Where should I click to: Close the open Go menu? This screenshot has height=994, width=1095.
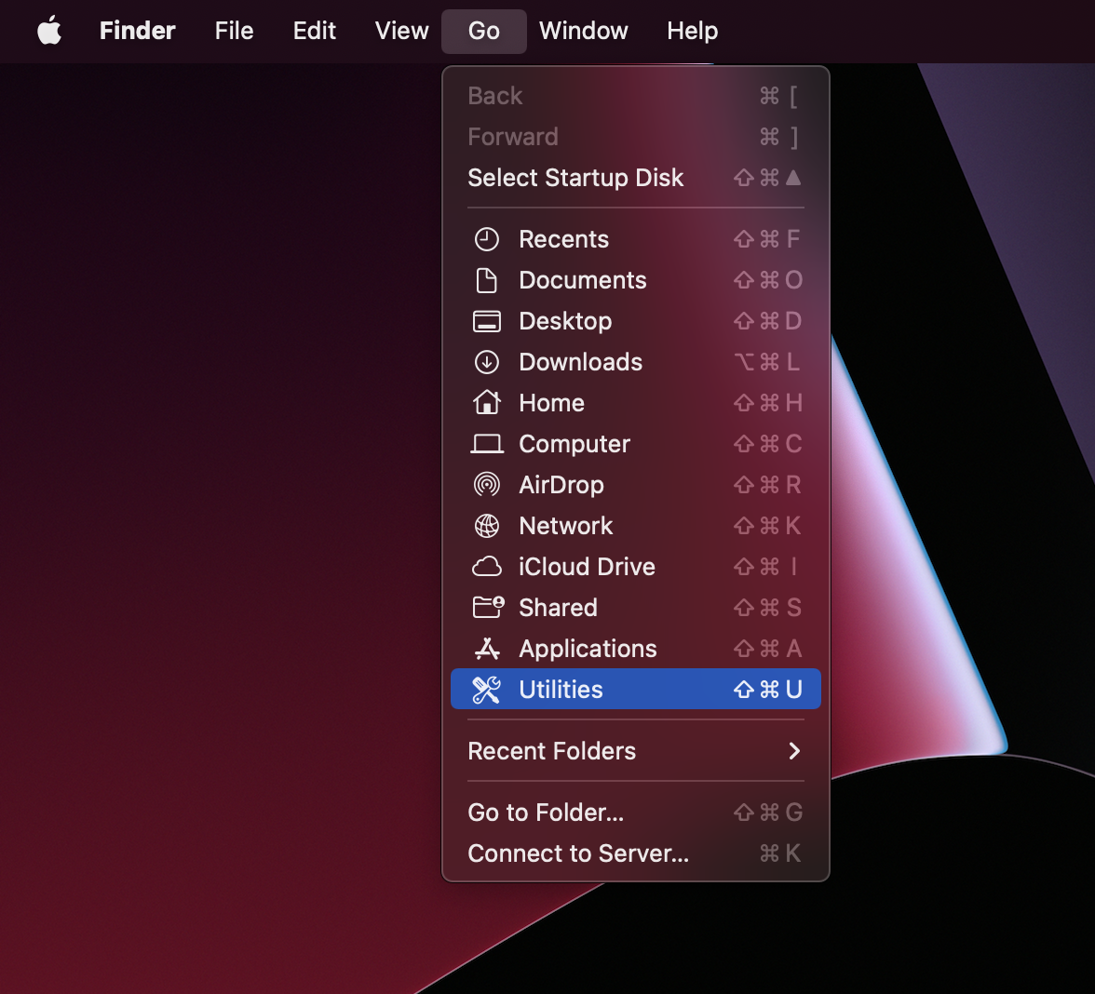(x=484, y=31)
